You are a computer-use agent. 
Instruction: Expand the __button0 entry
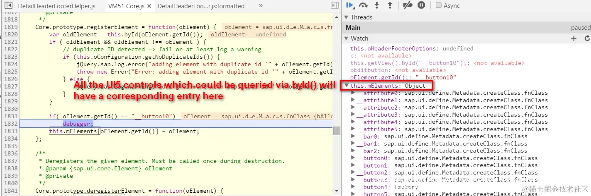coord(353,158)
